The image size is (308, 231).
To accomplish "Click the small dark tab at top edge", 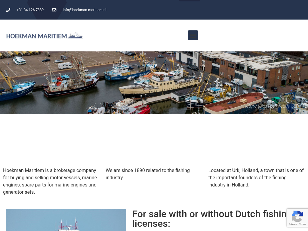I will [189, 1].
